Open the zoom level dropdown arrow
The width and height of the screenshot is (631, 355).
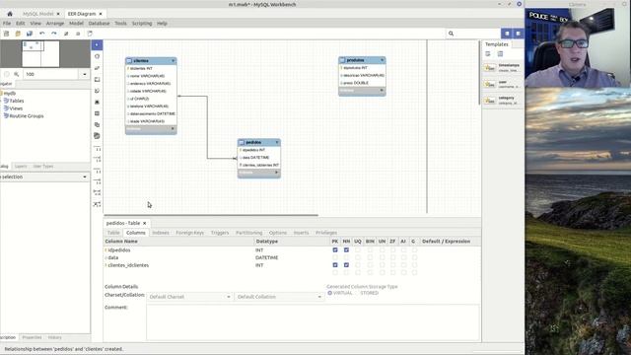point(85,75)
